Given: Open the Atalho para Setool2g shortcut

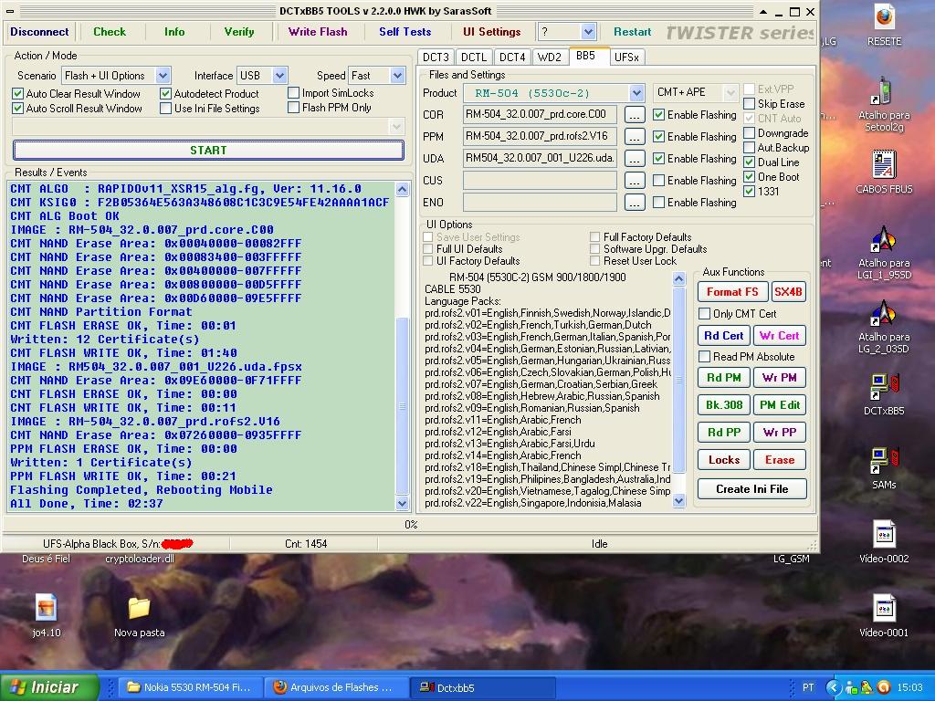Looking at the screenshot, I should 884,105.
